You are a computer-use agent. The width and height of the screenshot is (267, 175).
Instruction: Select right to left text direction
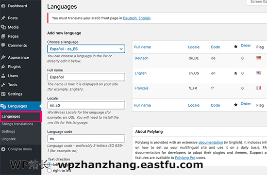pyautogui.click(x=50, y=171)
